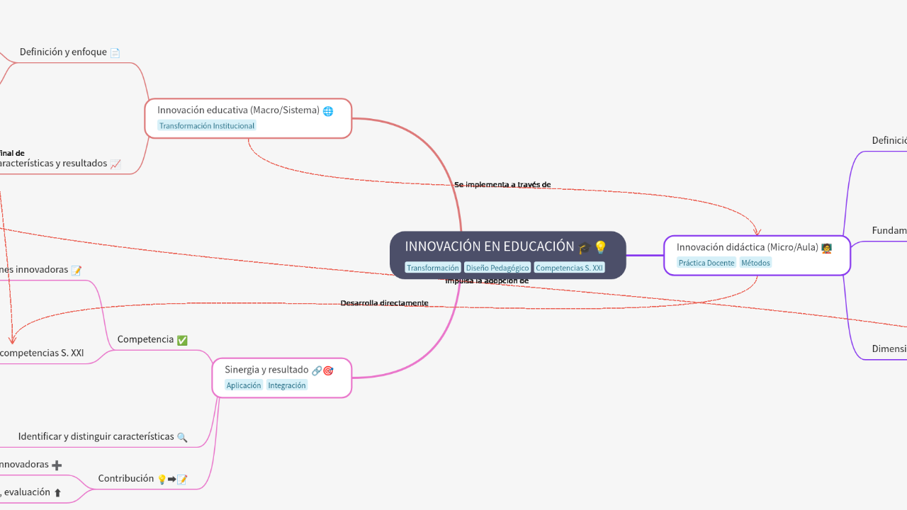
Task: Click the "Diseño Pedagógico" tag
Action: [497, 267]
